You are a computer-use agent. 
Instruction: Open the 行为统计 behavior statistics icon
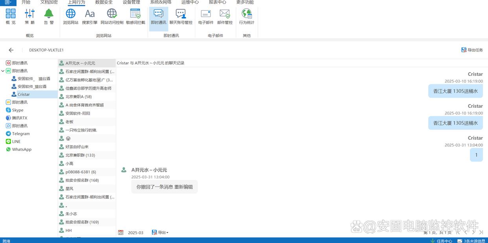[x=247, y=17]
